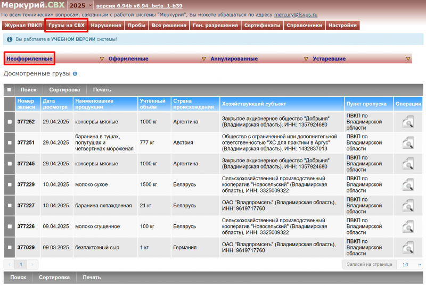Click view icon for record 377029

pos(408,248)
